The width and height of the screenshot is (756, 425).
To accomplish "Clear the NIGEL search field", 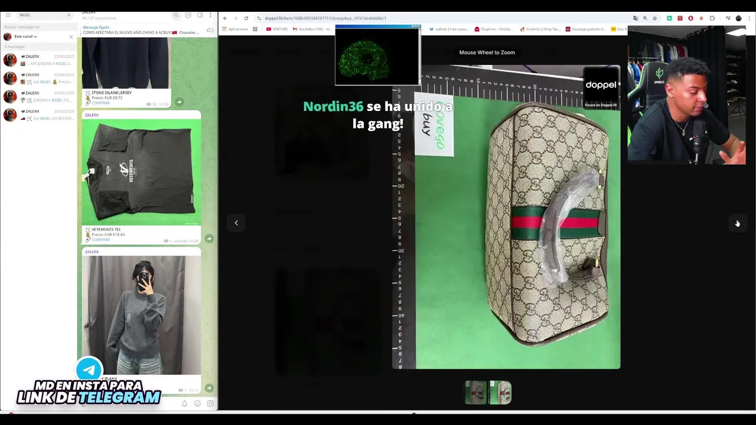I will coord(69,15).
